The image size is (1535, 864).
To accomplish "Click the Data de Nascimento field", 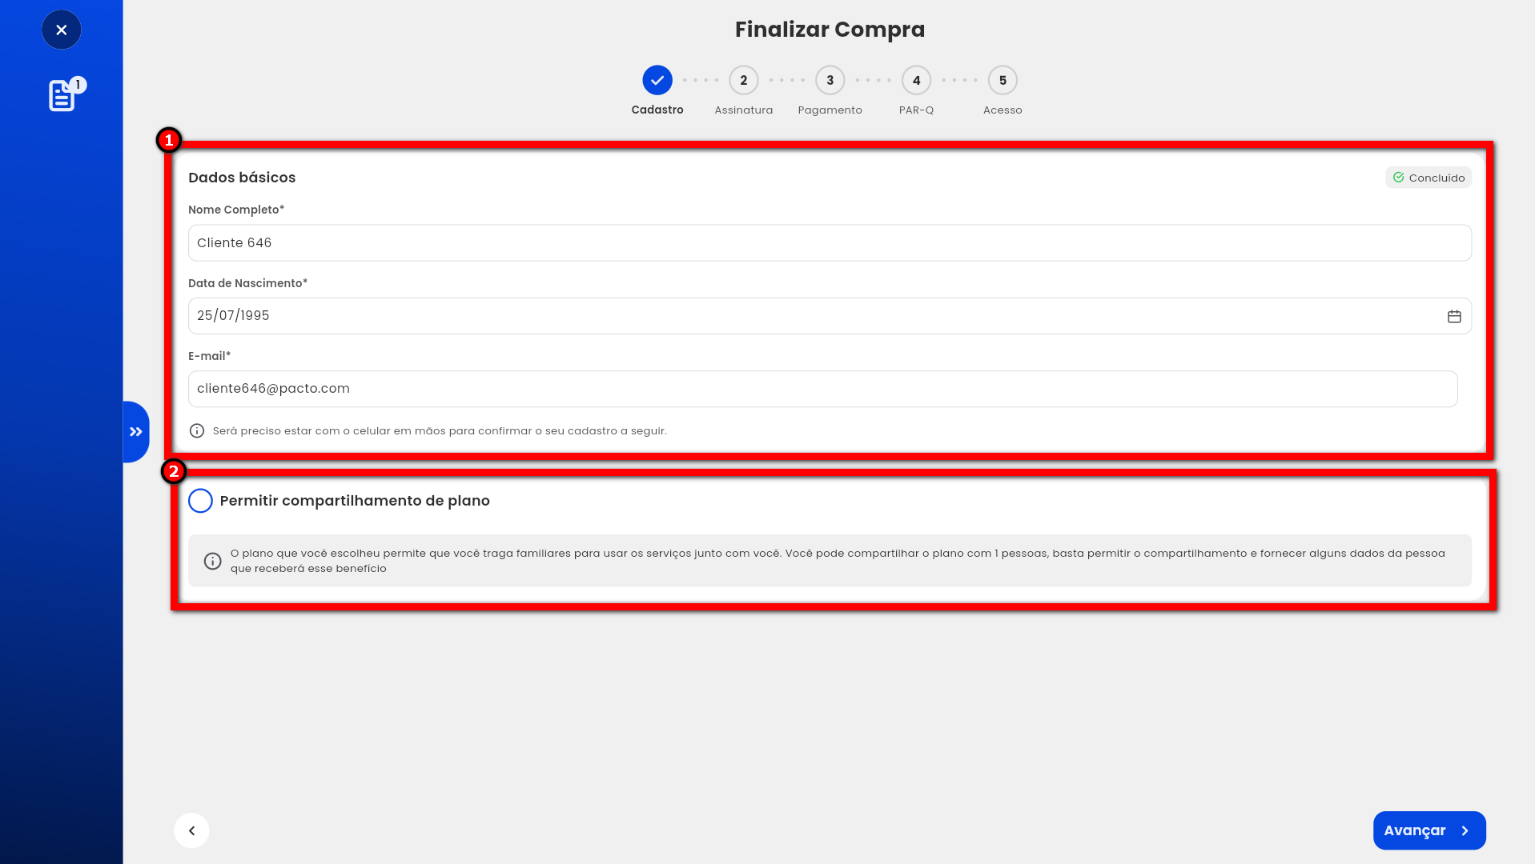I will 830,316.
